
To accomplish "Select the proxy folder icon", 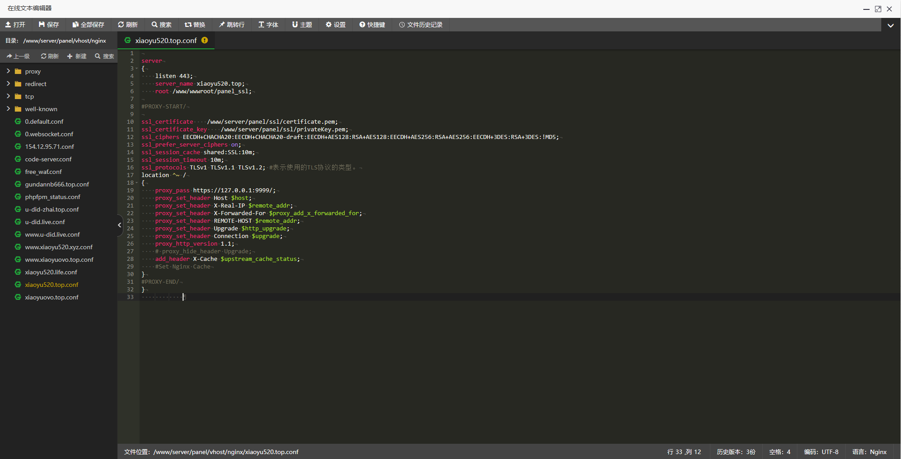I will click(x=18, y=71).
